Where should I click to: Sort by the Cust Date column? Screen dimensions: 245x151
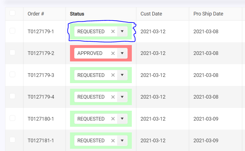tap(151, 14)
